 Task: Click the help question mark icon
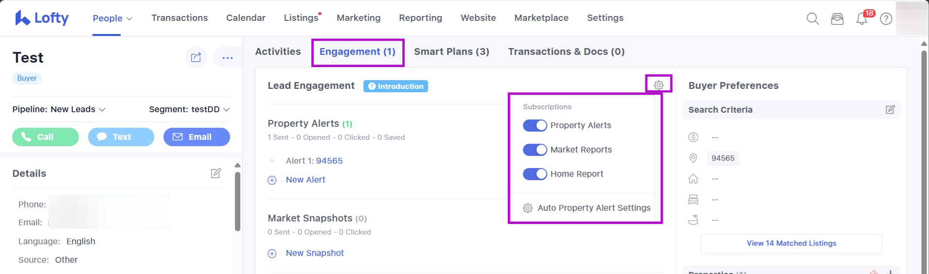(886, 19)
